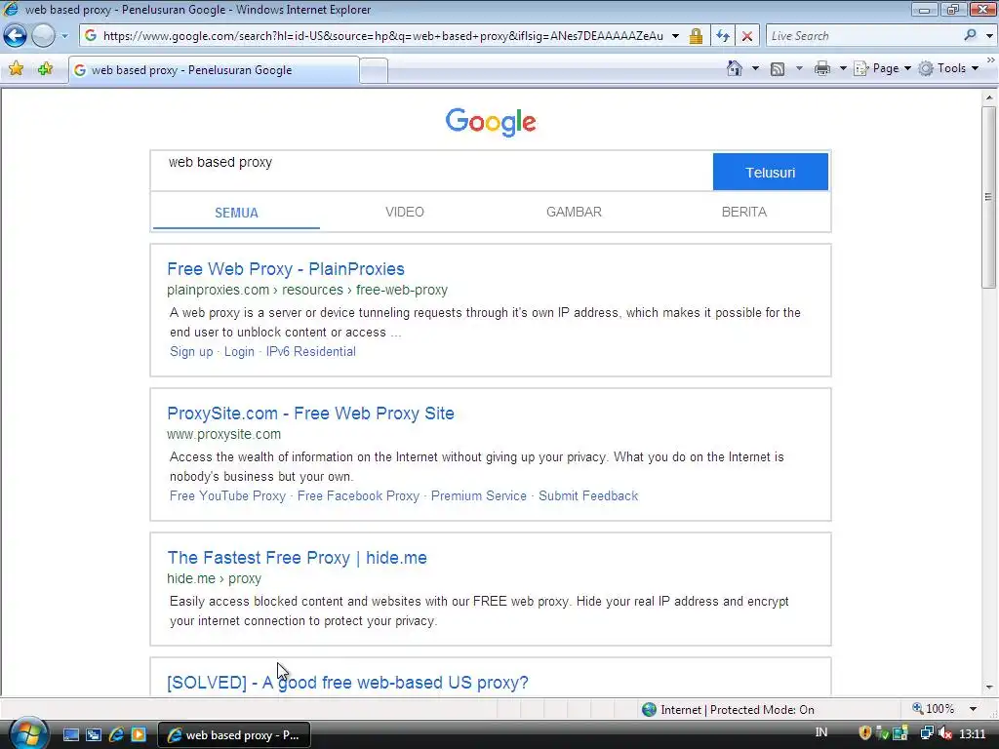The width and height of the screenshot is (999, 749).
Task: Click the RSS Feeds toolbar icon
Action: point(778,69)
